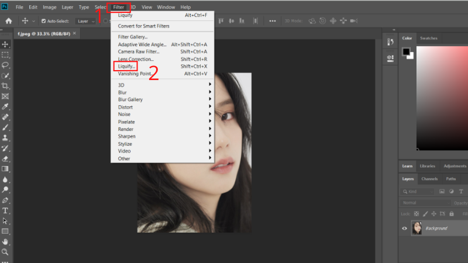Select the Zoom tool
The width and height of the screenshot is (468, 263).
pos(5,252)
